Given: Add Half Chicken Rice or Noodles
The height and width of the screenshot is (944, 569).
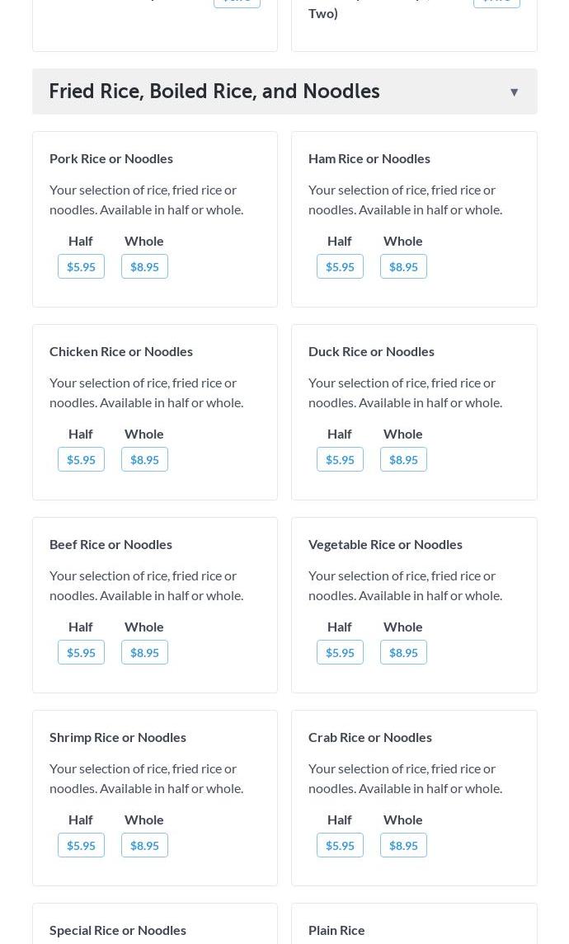Looking at the screenshot, I should tap(81, 459).
